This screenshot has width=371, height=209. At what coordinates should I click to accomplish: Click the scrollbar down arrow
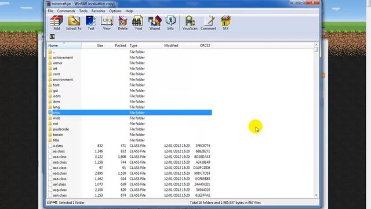[x=316, y=195]
